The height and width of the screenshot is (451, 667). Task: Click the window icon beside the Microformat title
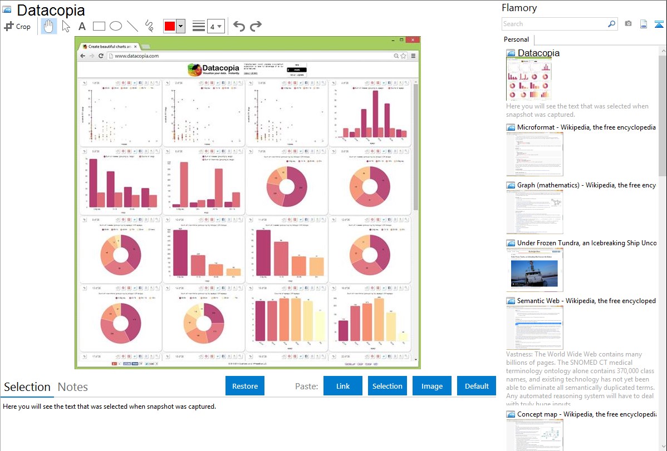511,127
